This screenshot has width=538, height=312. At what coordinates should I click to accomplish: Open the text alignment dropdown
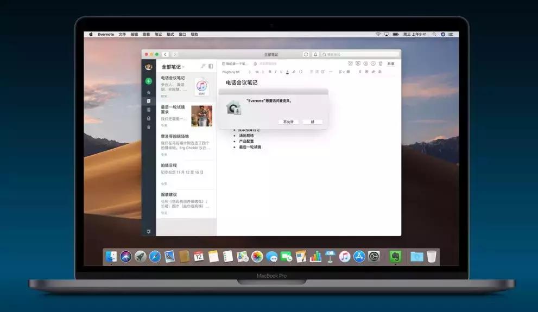coord(341,72)
